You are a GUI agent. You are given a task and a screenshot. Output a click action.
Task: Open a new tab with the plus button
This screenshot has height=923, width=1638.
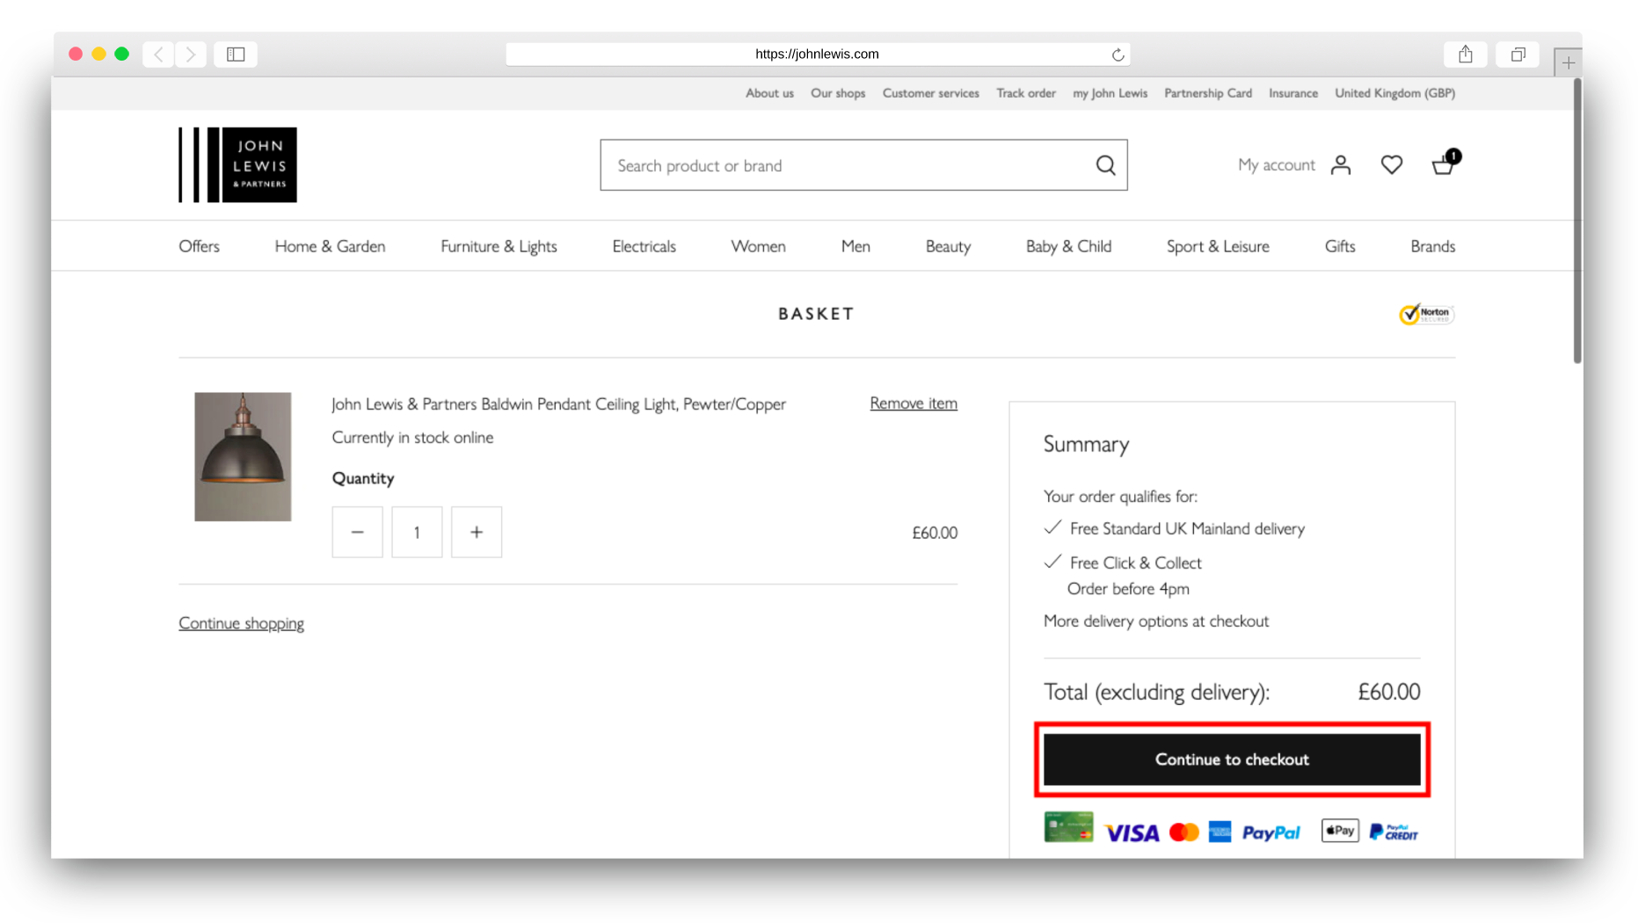pyautogui.click(x=1568, y=62)
